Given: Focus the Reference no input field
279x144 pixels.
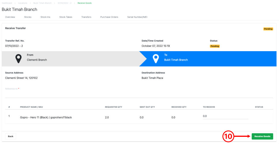Looking at the screenshot, I should 139,94.
